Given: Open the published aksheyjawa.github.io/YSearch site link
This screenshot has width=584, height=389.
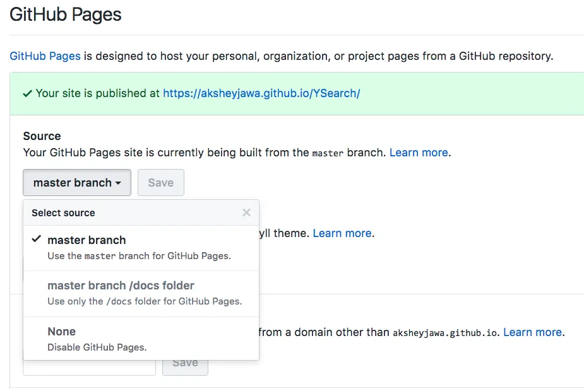Looking at the screenshot, I should point(261,93).
